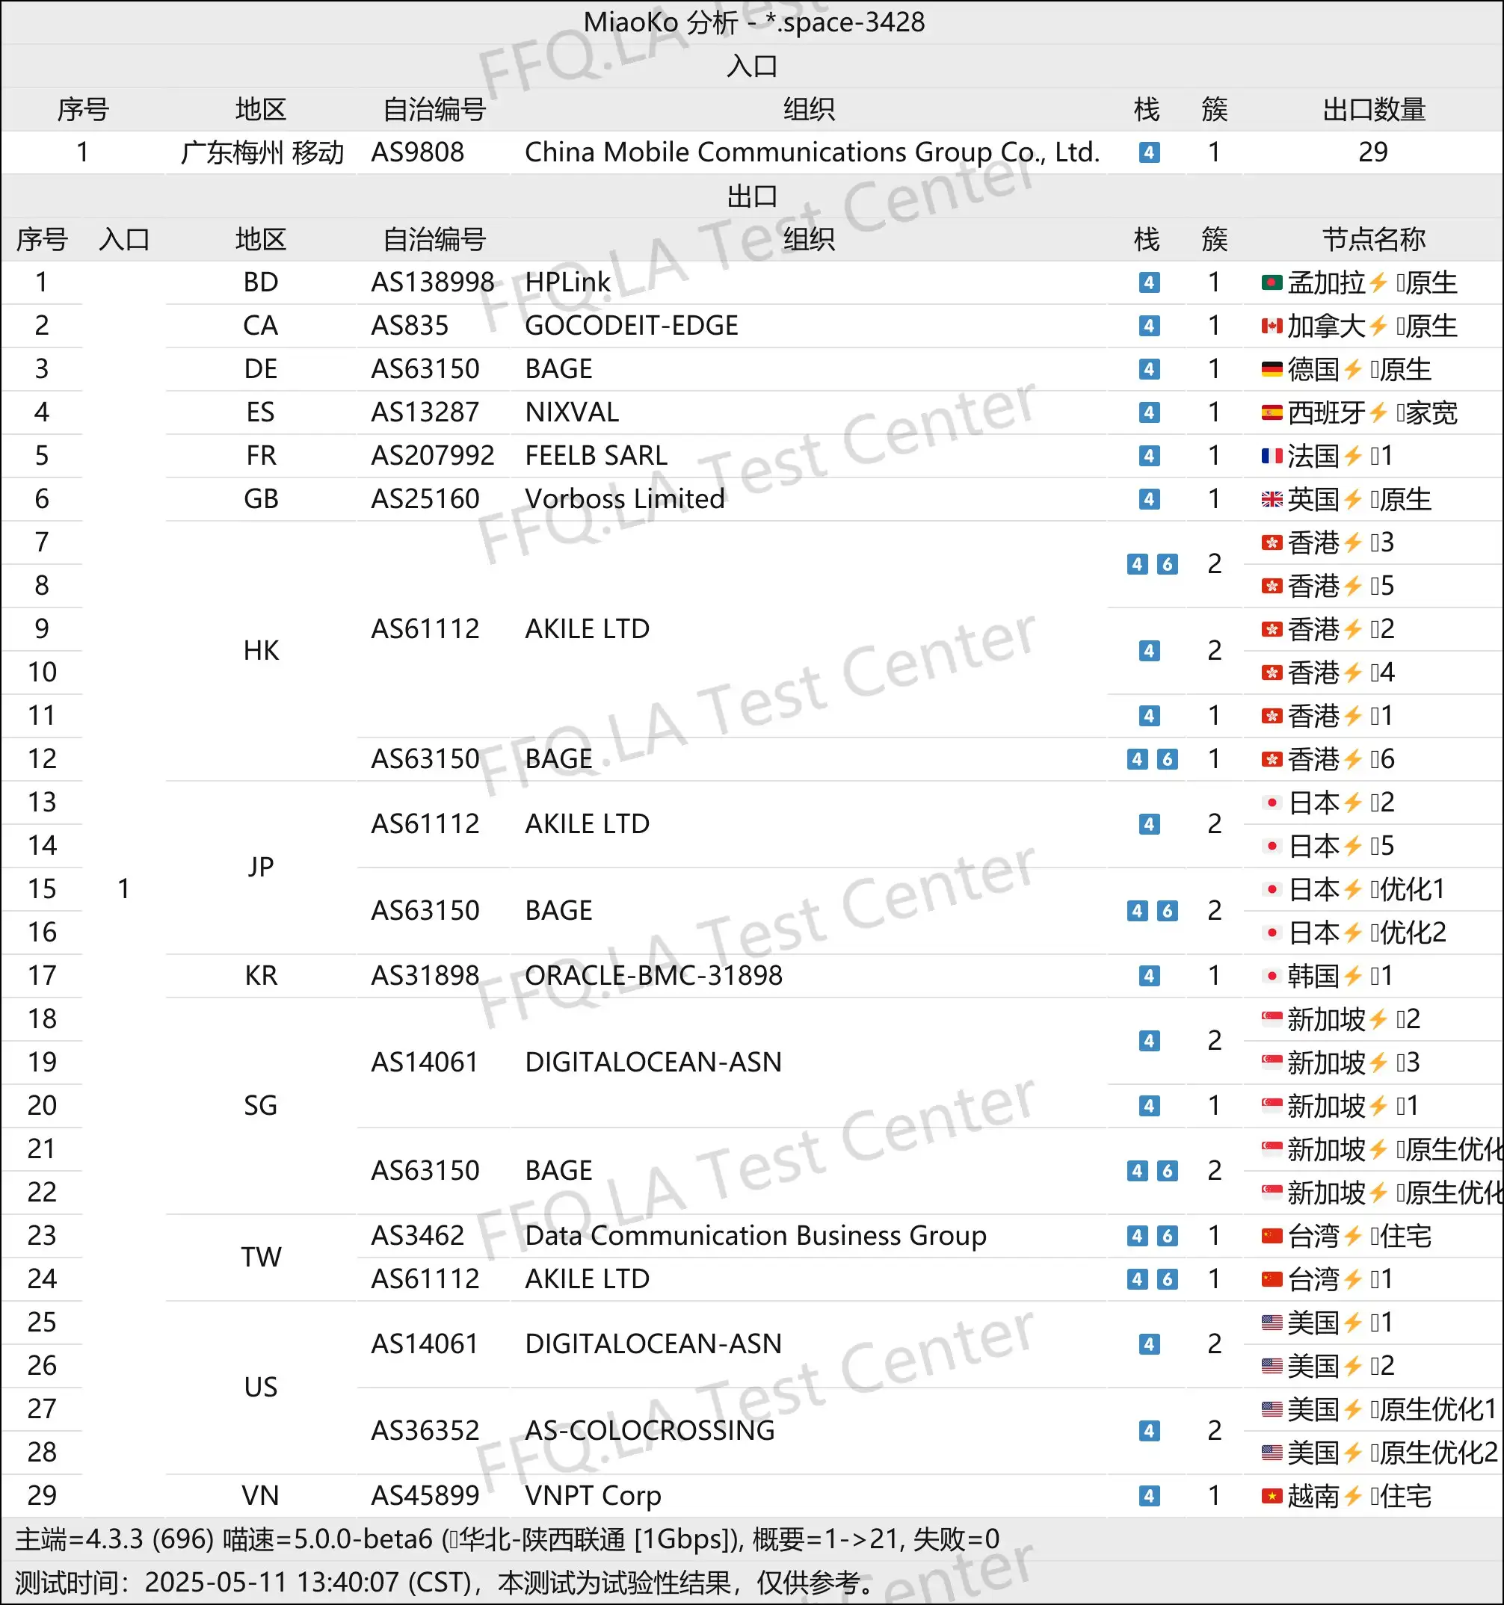Click the HPLink organization cell

pyautogui.click(x=568, y=282)
